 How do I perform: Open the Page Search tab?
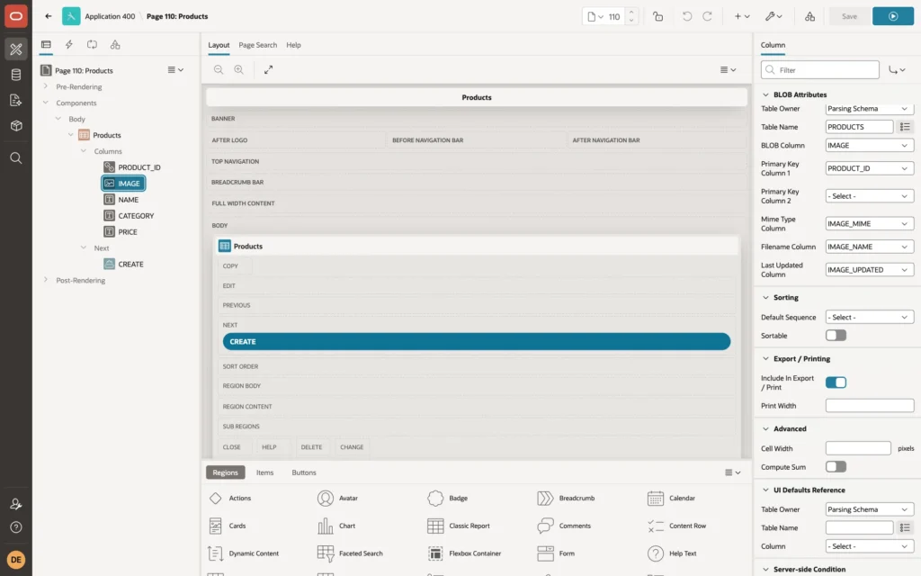click(x=257, y=45)
